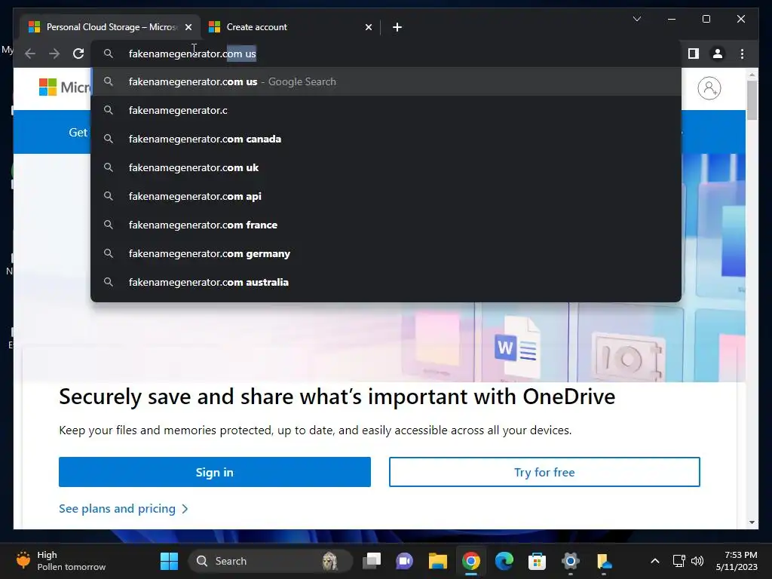Click the volume speaker tray icon
Screen dimensions: 772x579
(697, 561)
